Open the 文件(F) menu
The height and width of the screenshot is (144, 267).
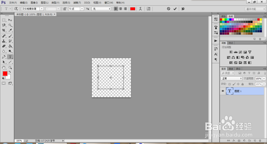tap(13, 3)
